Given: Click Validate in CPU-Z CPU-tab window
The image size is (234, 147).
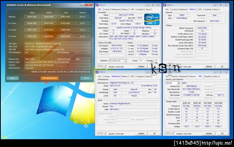Looking at the screenshot, I should tap(141, 66).
